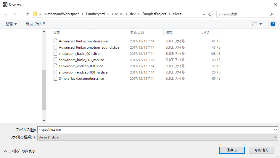Open ファイルの種類 Slices type combo box
The width and height of the screenshot is (280, 158).
157,137
